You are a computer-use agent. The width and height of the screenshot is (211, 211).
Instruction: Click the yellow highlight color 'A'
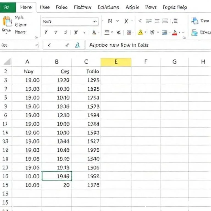(140, 32)
